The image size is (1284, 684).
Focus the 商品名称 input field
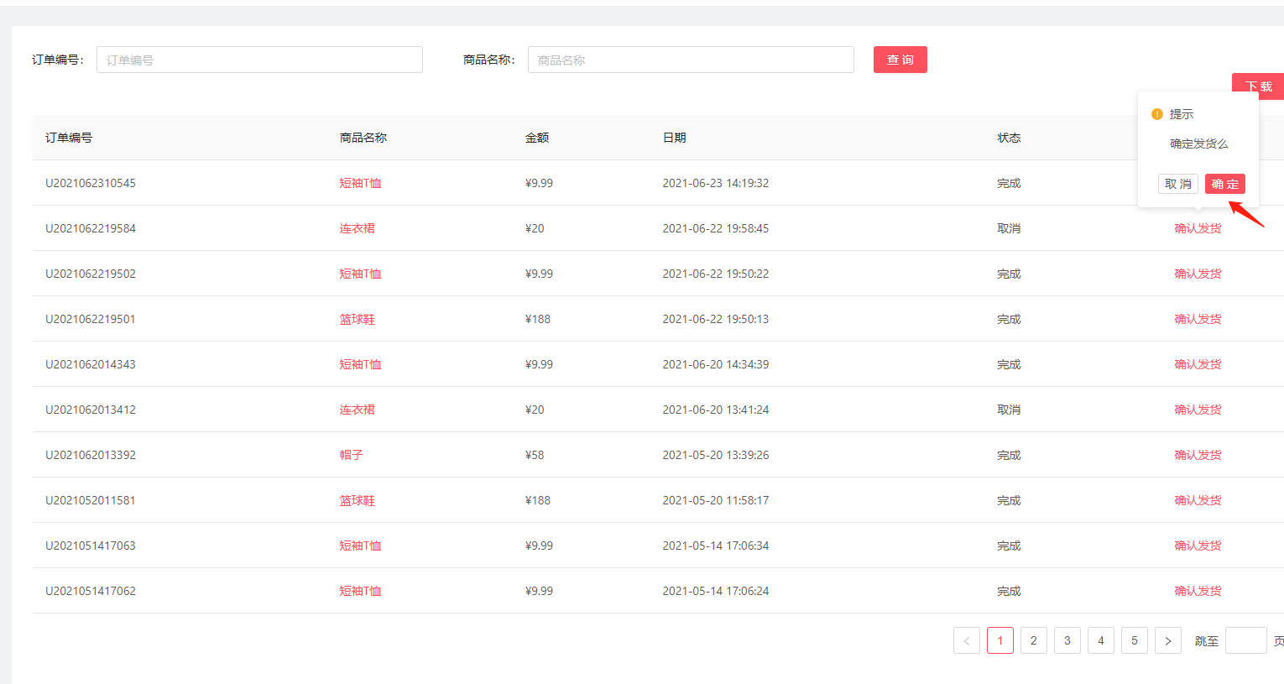click(691, 60)
